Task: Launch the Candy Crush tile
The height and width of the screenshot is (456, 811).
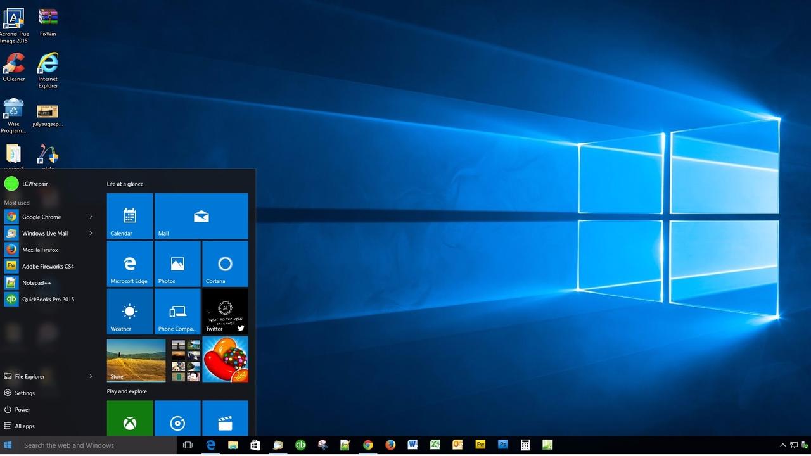Action: pyautogui.click(x=225, y=360)
